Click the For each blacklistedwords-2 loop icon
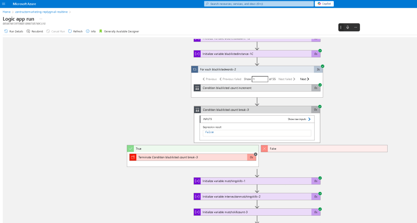This screenshot has height=223, width=417. 195,70
